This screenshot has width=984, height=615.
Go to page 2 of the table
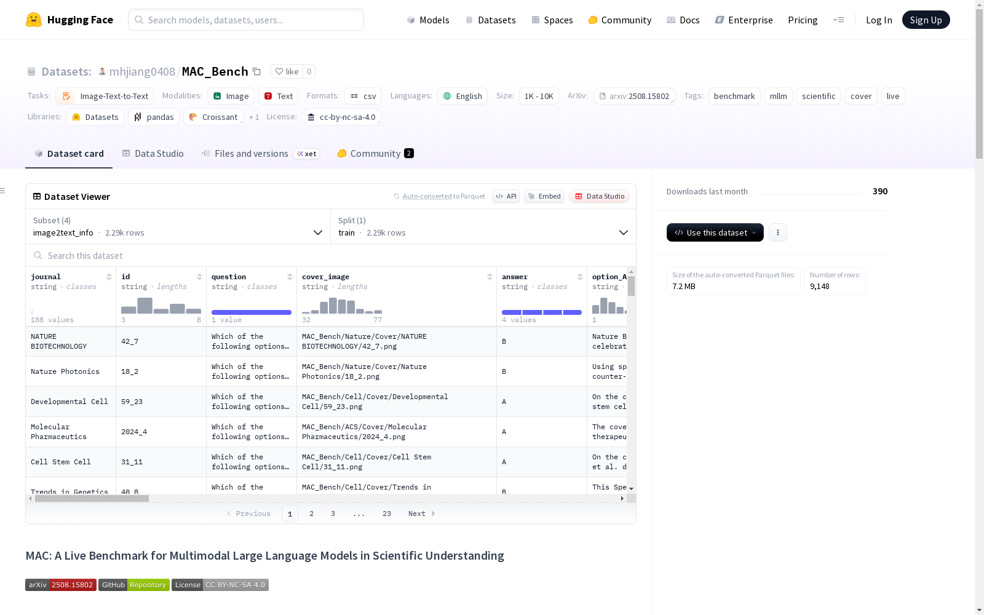click(312, 514)
